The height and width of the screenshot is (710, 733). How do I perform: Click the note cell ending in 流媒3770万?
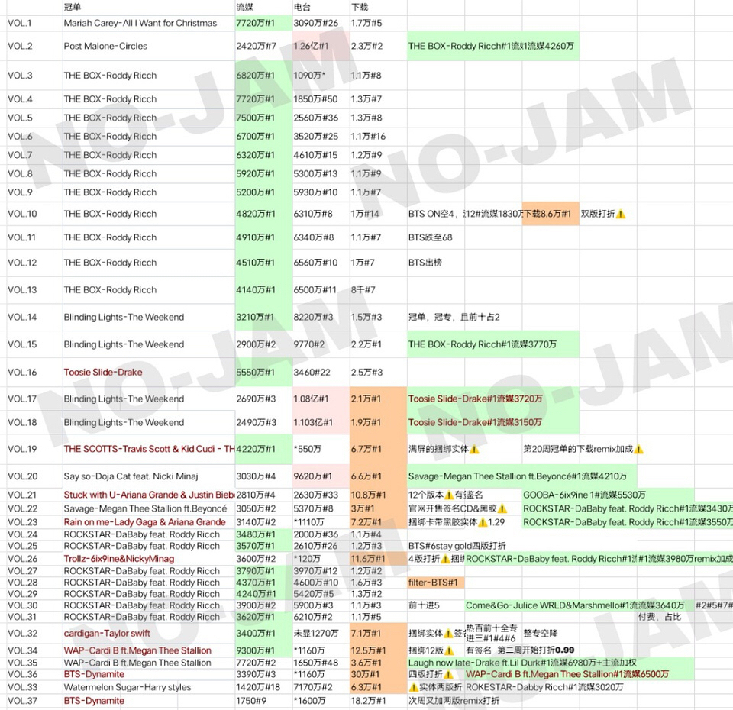click(x=493, y=344)
